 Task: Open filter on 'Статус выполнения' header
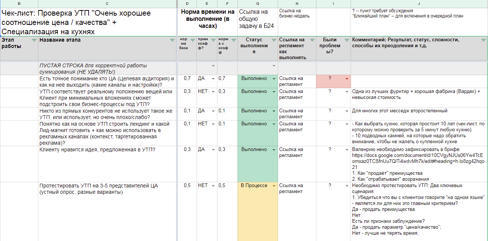tap(274, 40)
